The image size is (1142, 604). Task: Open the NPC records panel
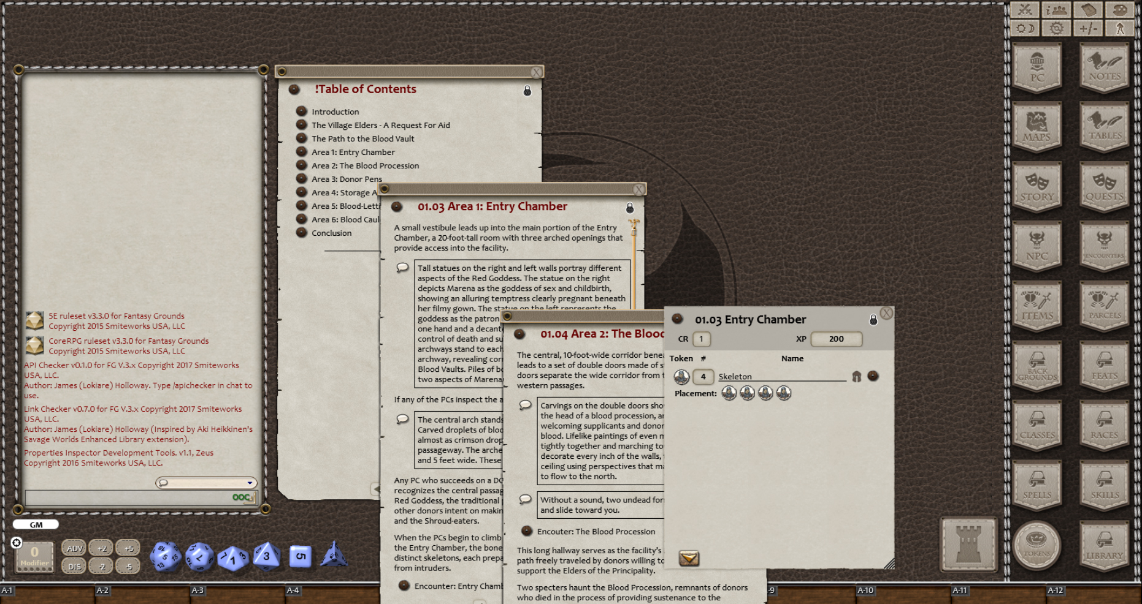tap(1037, 245)
